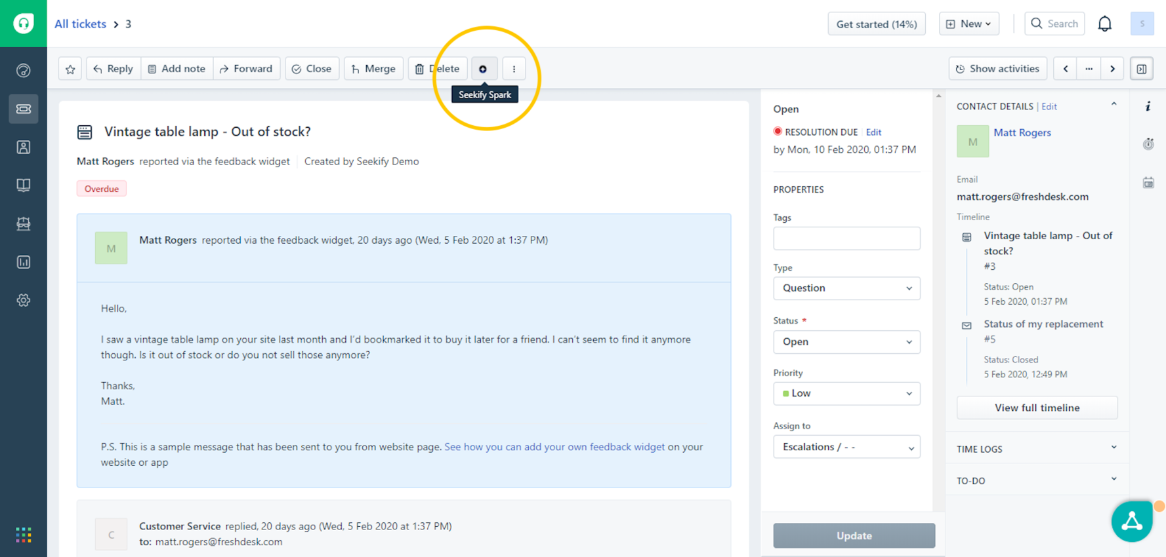Image resolution: width=1166 pixels, height=557 pixels.
Task: Go to All tickets breadcrumb
Action: (x=80, y=24)
